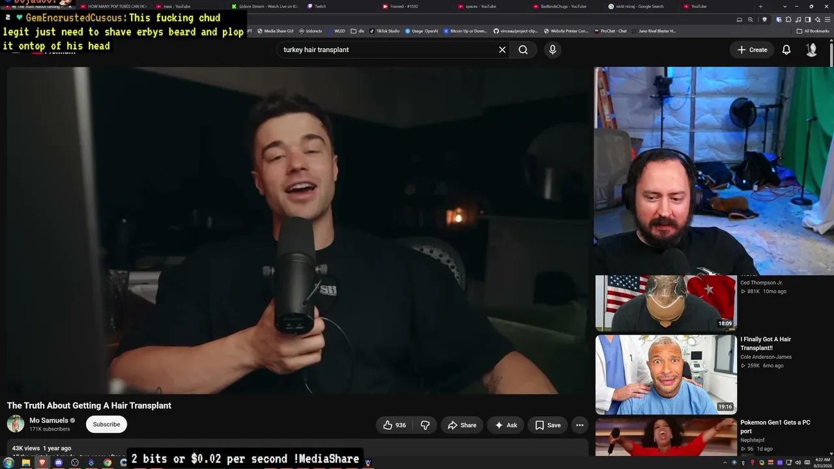The width and height of the screenshot is (834, 469).
Task: Open Cole Anderson-James channel
Action: pos(766,357)
